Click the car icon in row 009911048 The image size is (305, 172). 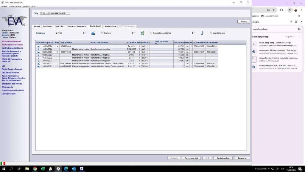pyautogui.click(x=38, y=52)
